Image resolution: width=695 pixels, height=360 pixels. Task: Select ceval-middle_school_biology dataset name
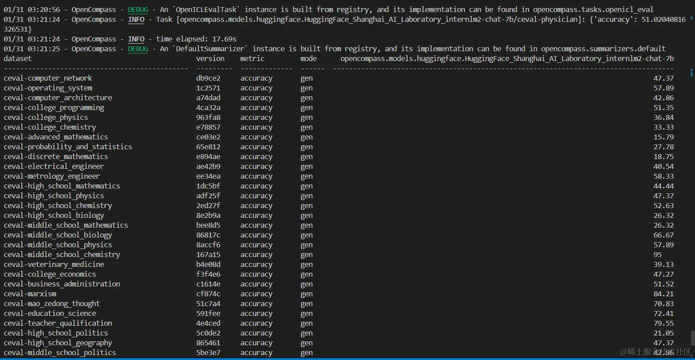[x=58, y=235]
